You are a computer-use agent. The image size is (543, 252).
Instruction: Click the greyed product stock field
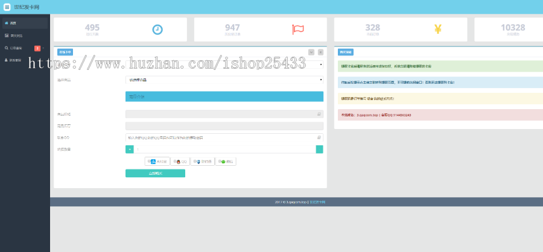pos(224,126)
